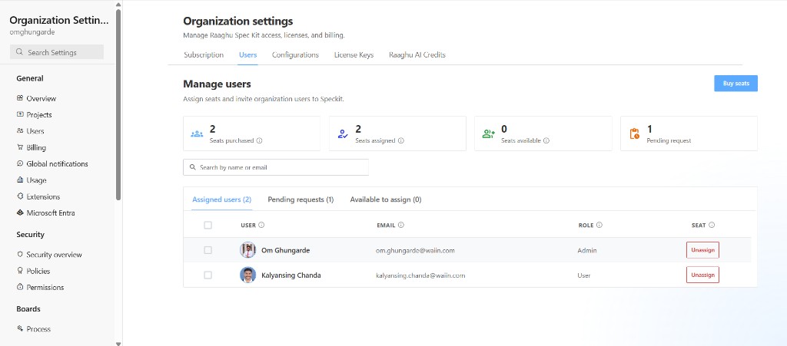Click the Buy seats button
Viewport: 787px width, 346px height.
click(x=736, y=84)
